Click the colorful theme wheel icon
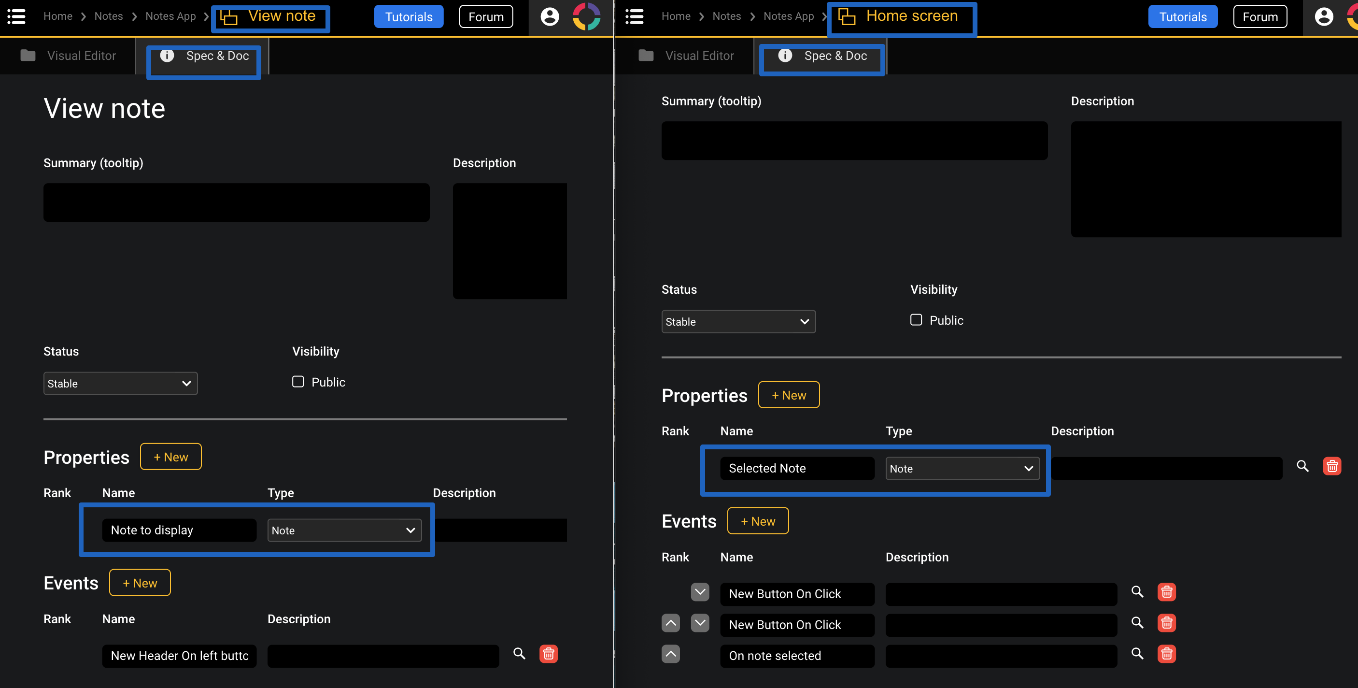1358x688 pixels. tap(586, 16)
